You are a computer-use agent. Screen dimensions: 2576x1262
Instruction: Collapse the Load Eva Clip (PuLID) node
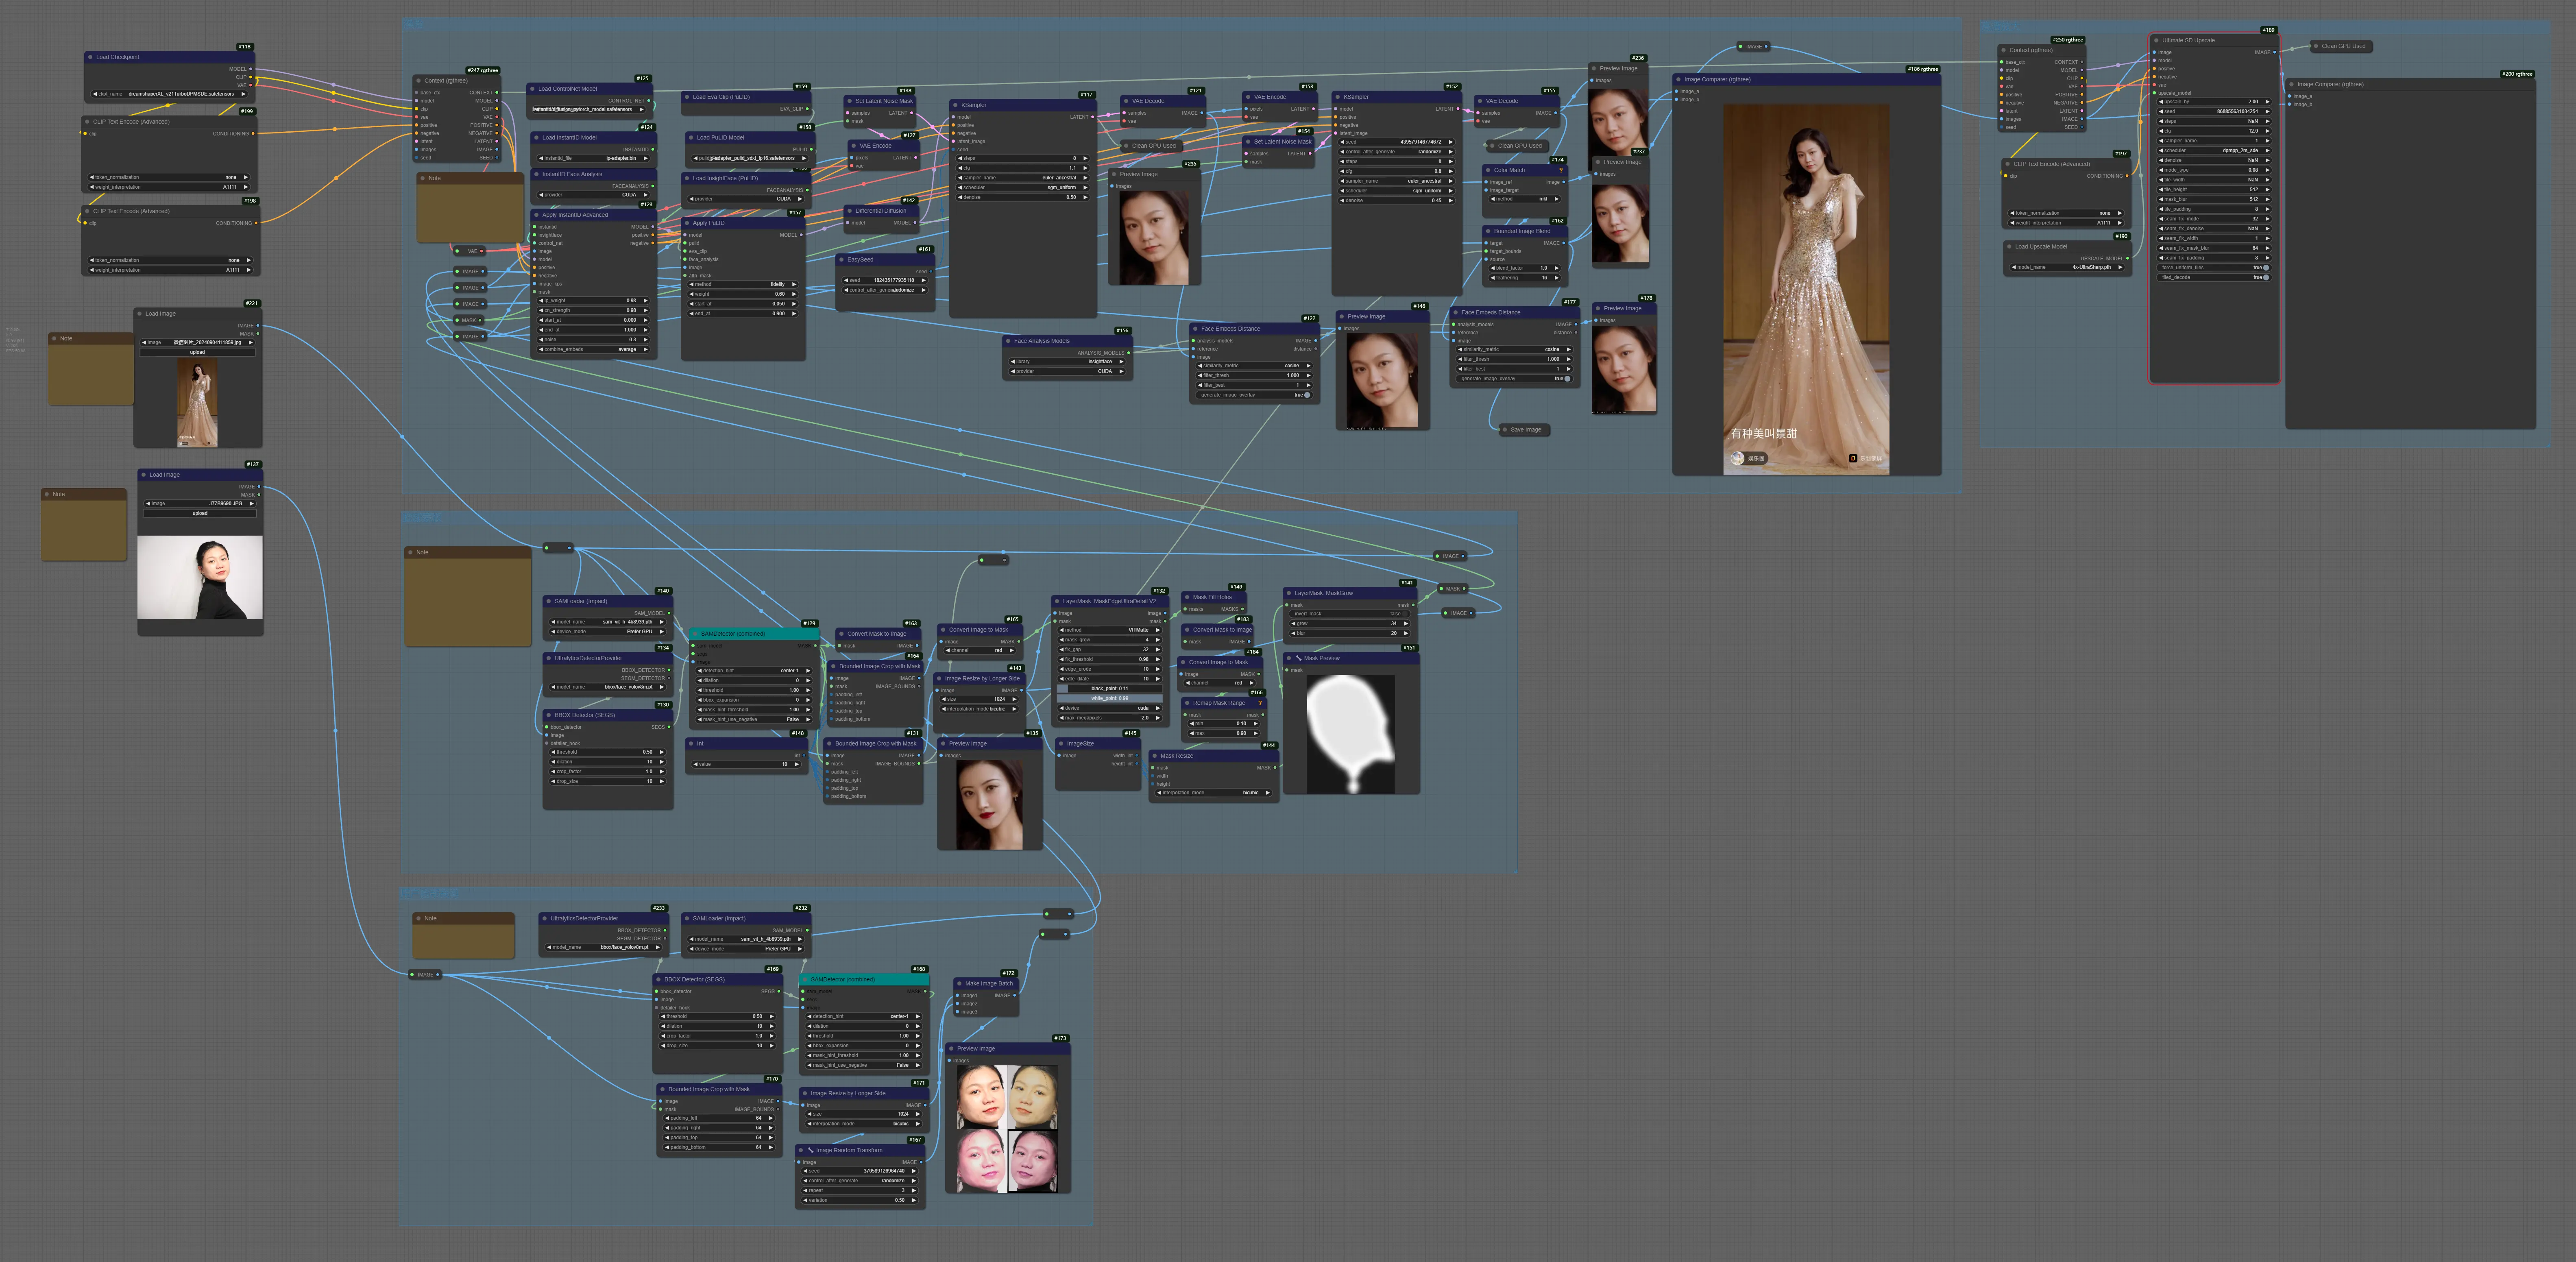click(686, 97)
